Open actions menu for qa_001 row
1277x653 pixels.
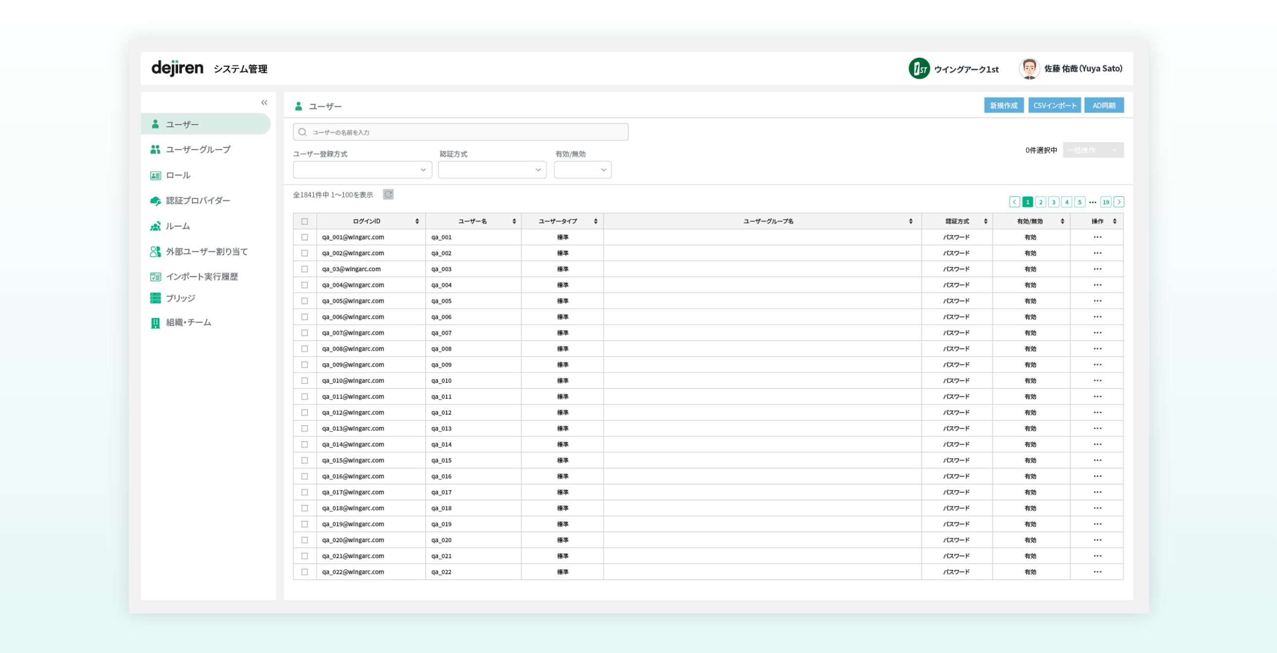pyautogui.click(x=1097, y=237)
